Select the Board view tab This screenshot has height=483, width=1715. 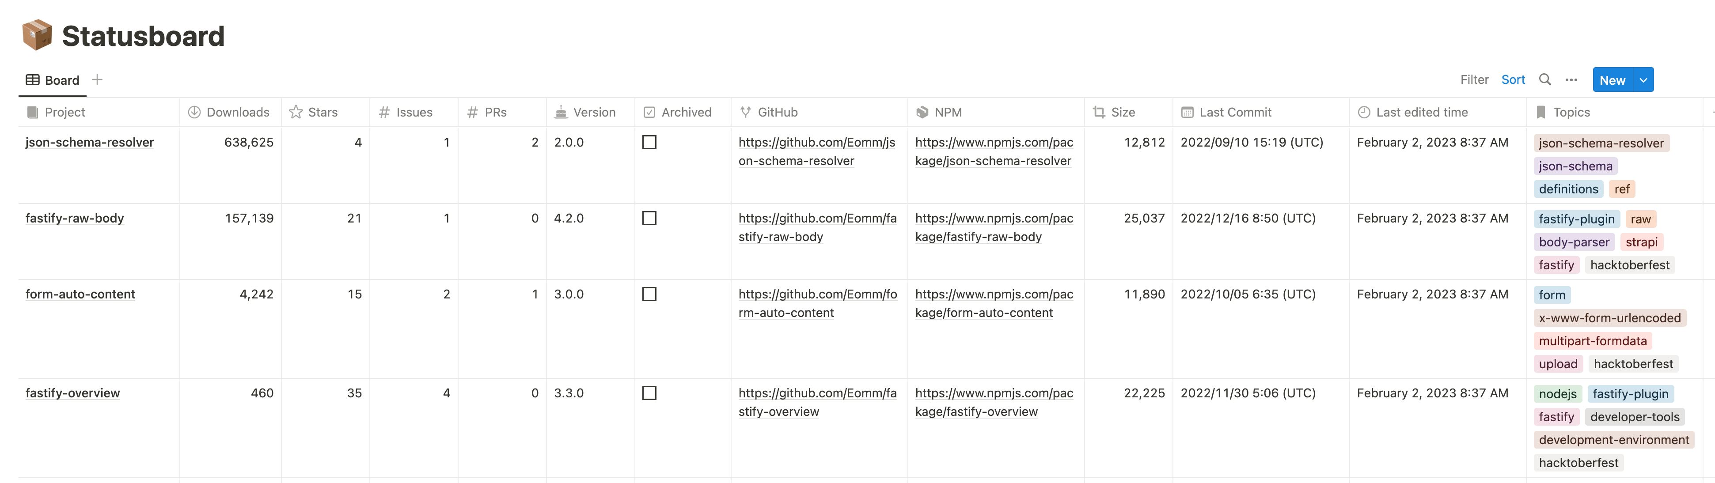[x=53, y=80]
